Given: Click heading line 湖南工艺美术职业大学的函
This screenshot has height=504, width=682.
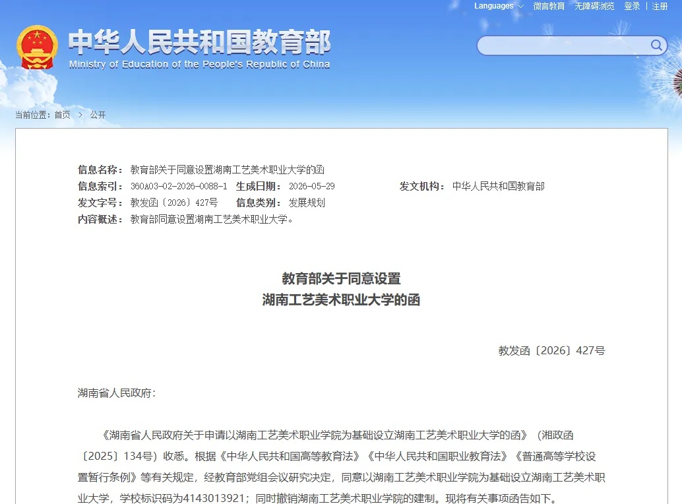Looking at the screenshot, I should click(x=342, y=299).
